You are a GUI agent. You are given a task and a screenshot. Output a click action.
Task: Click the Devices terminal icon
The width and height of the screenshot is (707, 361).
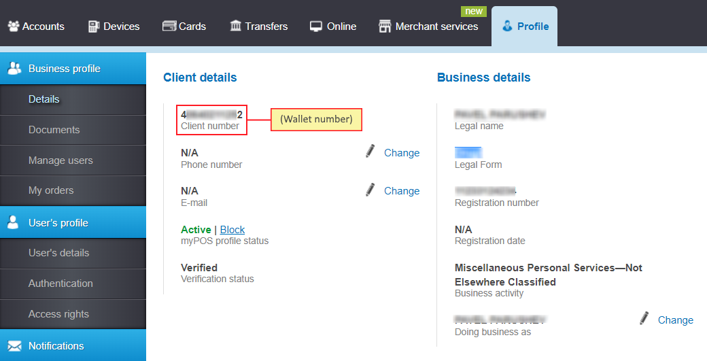pyautogui.click(x=94, y=26)
